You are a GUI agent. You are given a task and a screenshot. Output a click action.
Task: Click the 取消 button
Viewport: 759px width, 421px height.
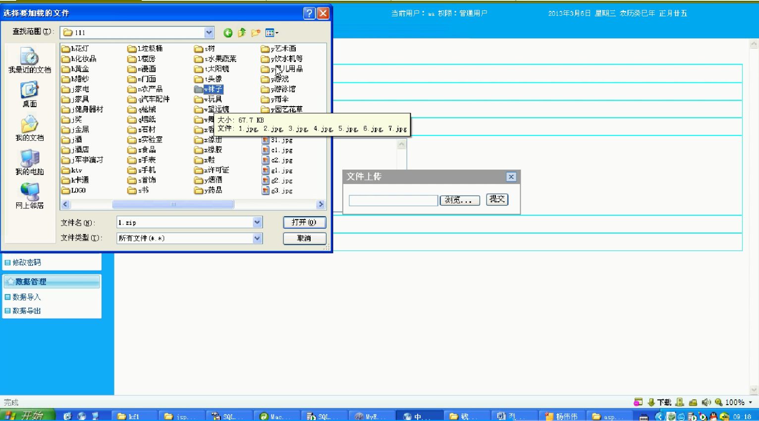(305, 239)
